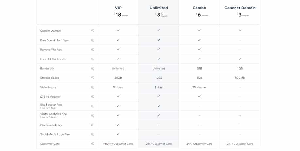Select the VIP plan header
Viewport: 300px width, 151px height.
click(118, 8)
